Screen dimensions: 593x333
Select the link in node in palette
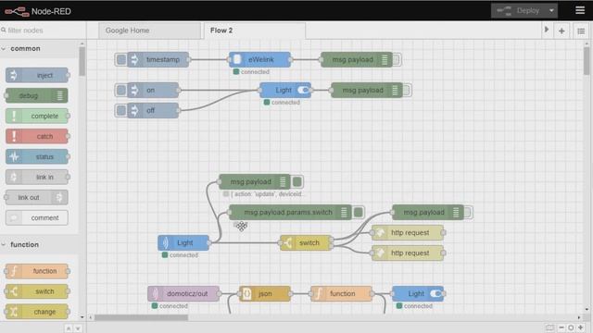37,177
